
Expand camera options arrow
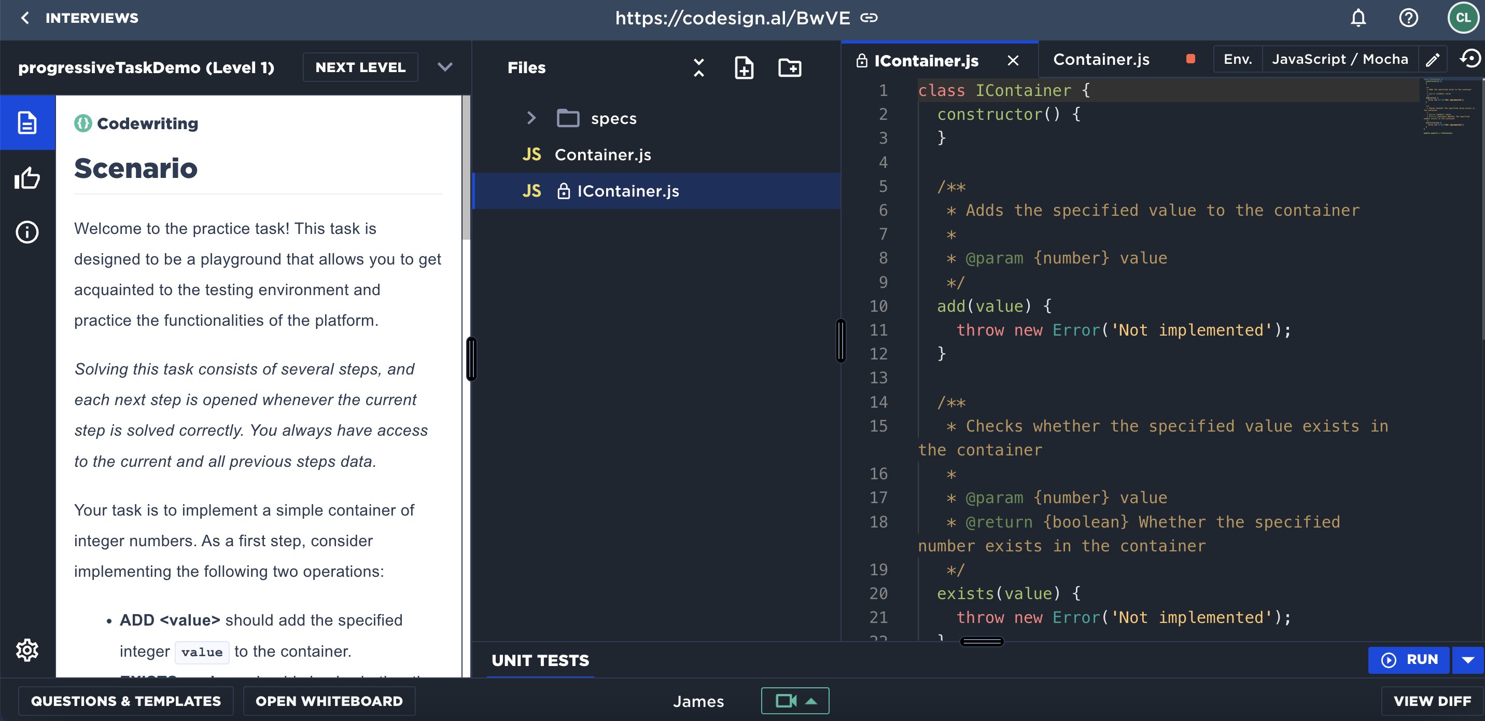811,701
